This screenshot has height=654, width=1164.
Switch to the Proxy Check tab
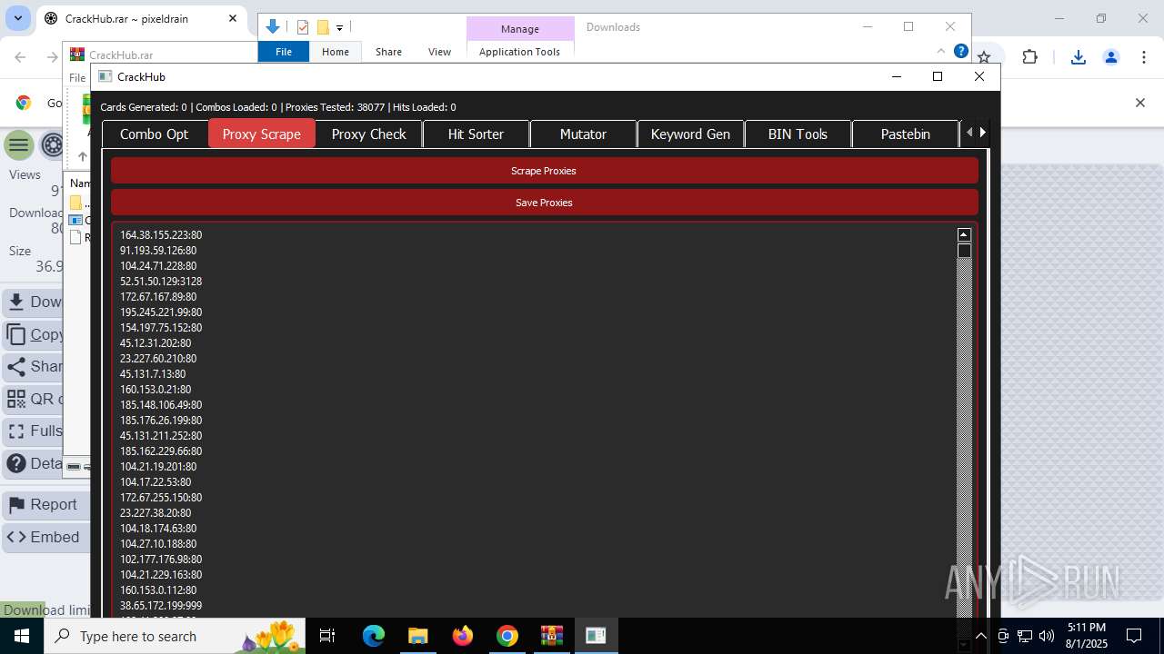click(369, 134)
